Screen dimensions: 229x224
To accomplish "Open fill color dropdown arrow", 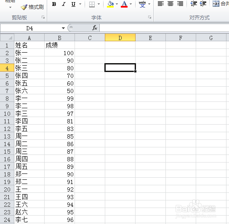I will point(117,4).
